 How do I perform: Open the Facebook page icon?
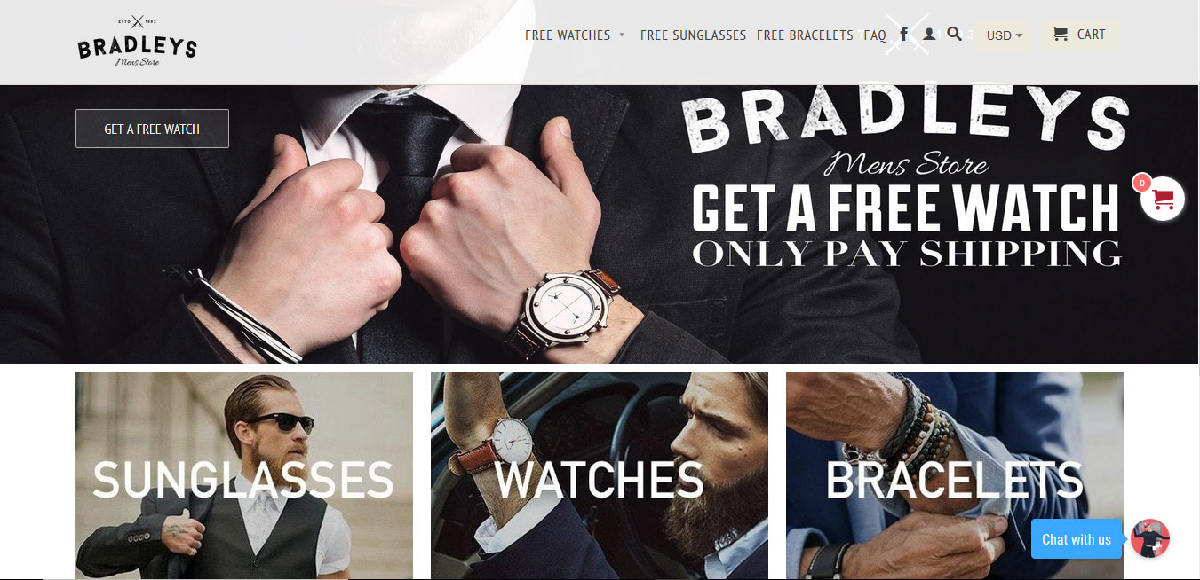[x=904, y=35]
